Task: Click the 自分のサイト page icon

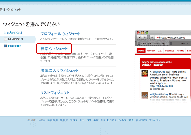Action: [x=5, y=39]
